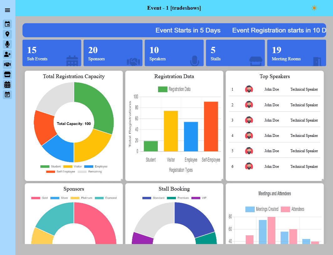Open the handshake sponsors sidebar icon
The image size is (333, 255).
coord(8,64)
